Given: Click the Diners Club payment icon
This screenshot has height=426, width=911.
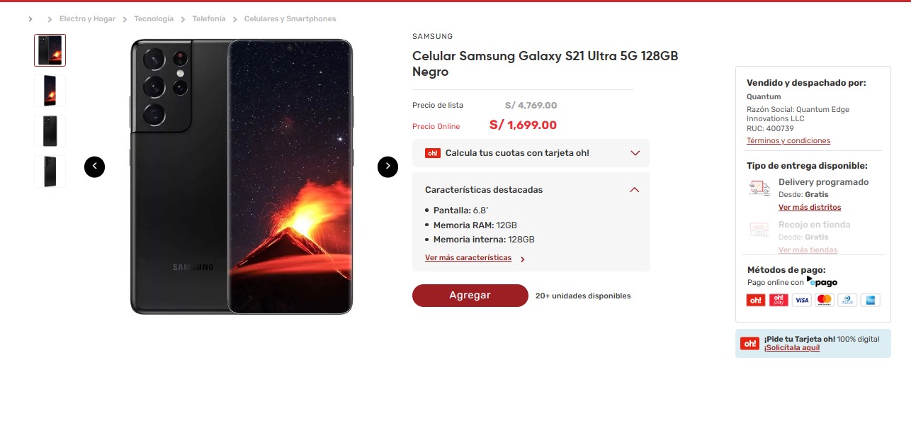Looking at the screenshot, I should coord(847,300).
